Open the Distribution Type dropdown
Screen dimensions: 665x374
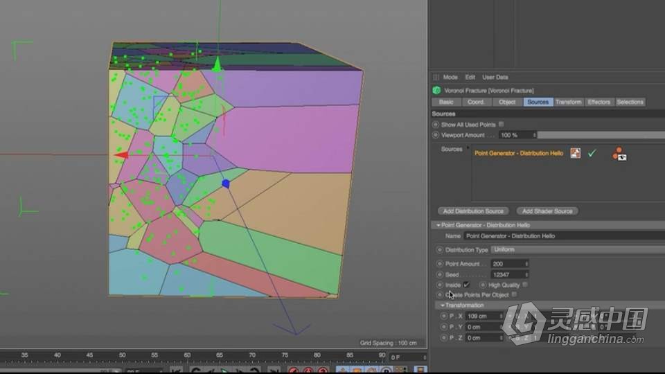(x=576, y=249)
